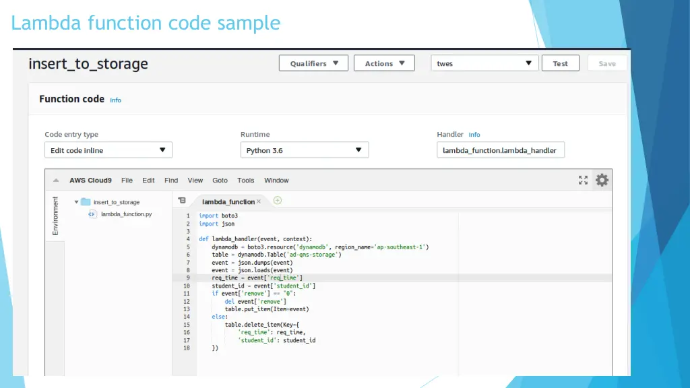Click the Function code heading
This screenshot has width=690, height=388.
[71, 99]
